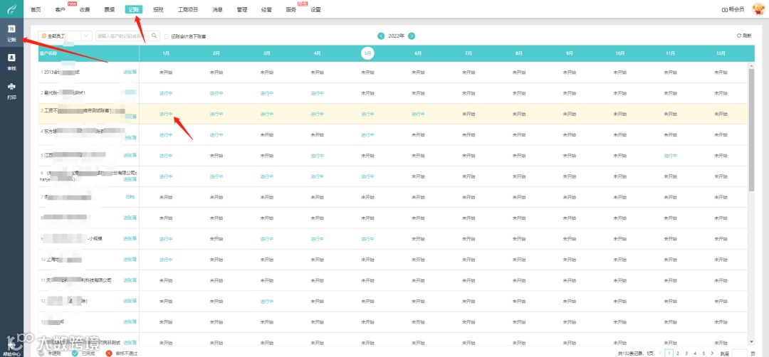Select the highlighted 5月 month header

point(368,53)
